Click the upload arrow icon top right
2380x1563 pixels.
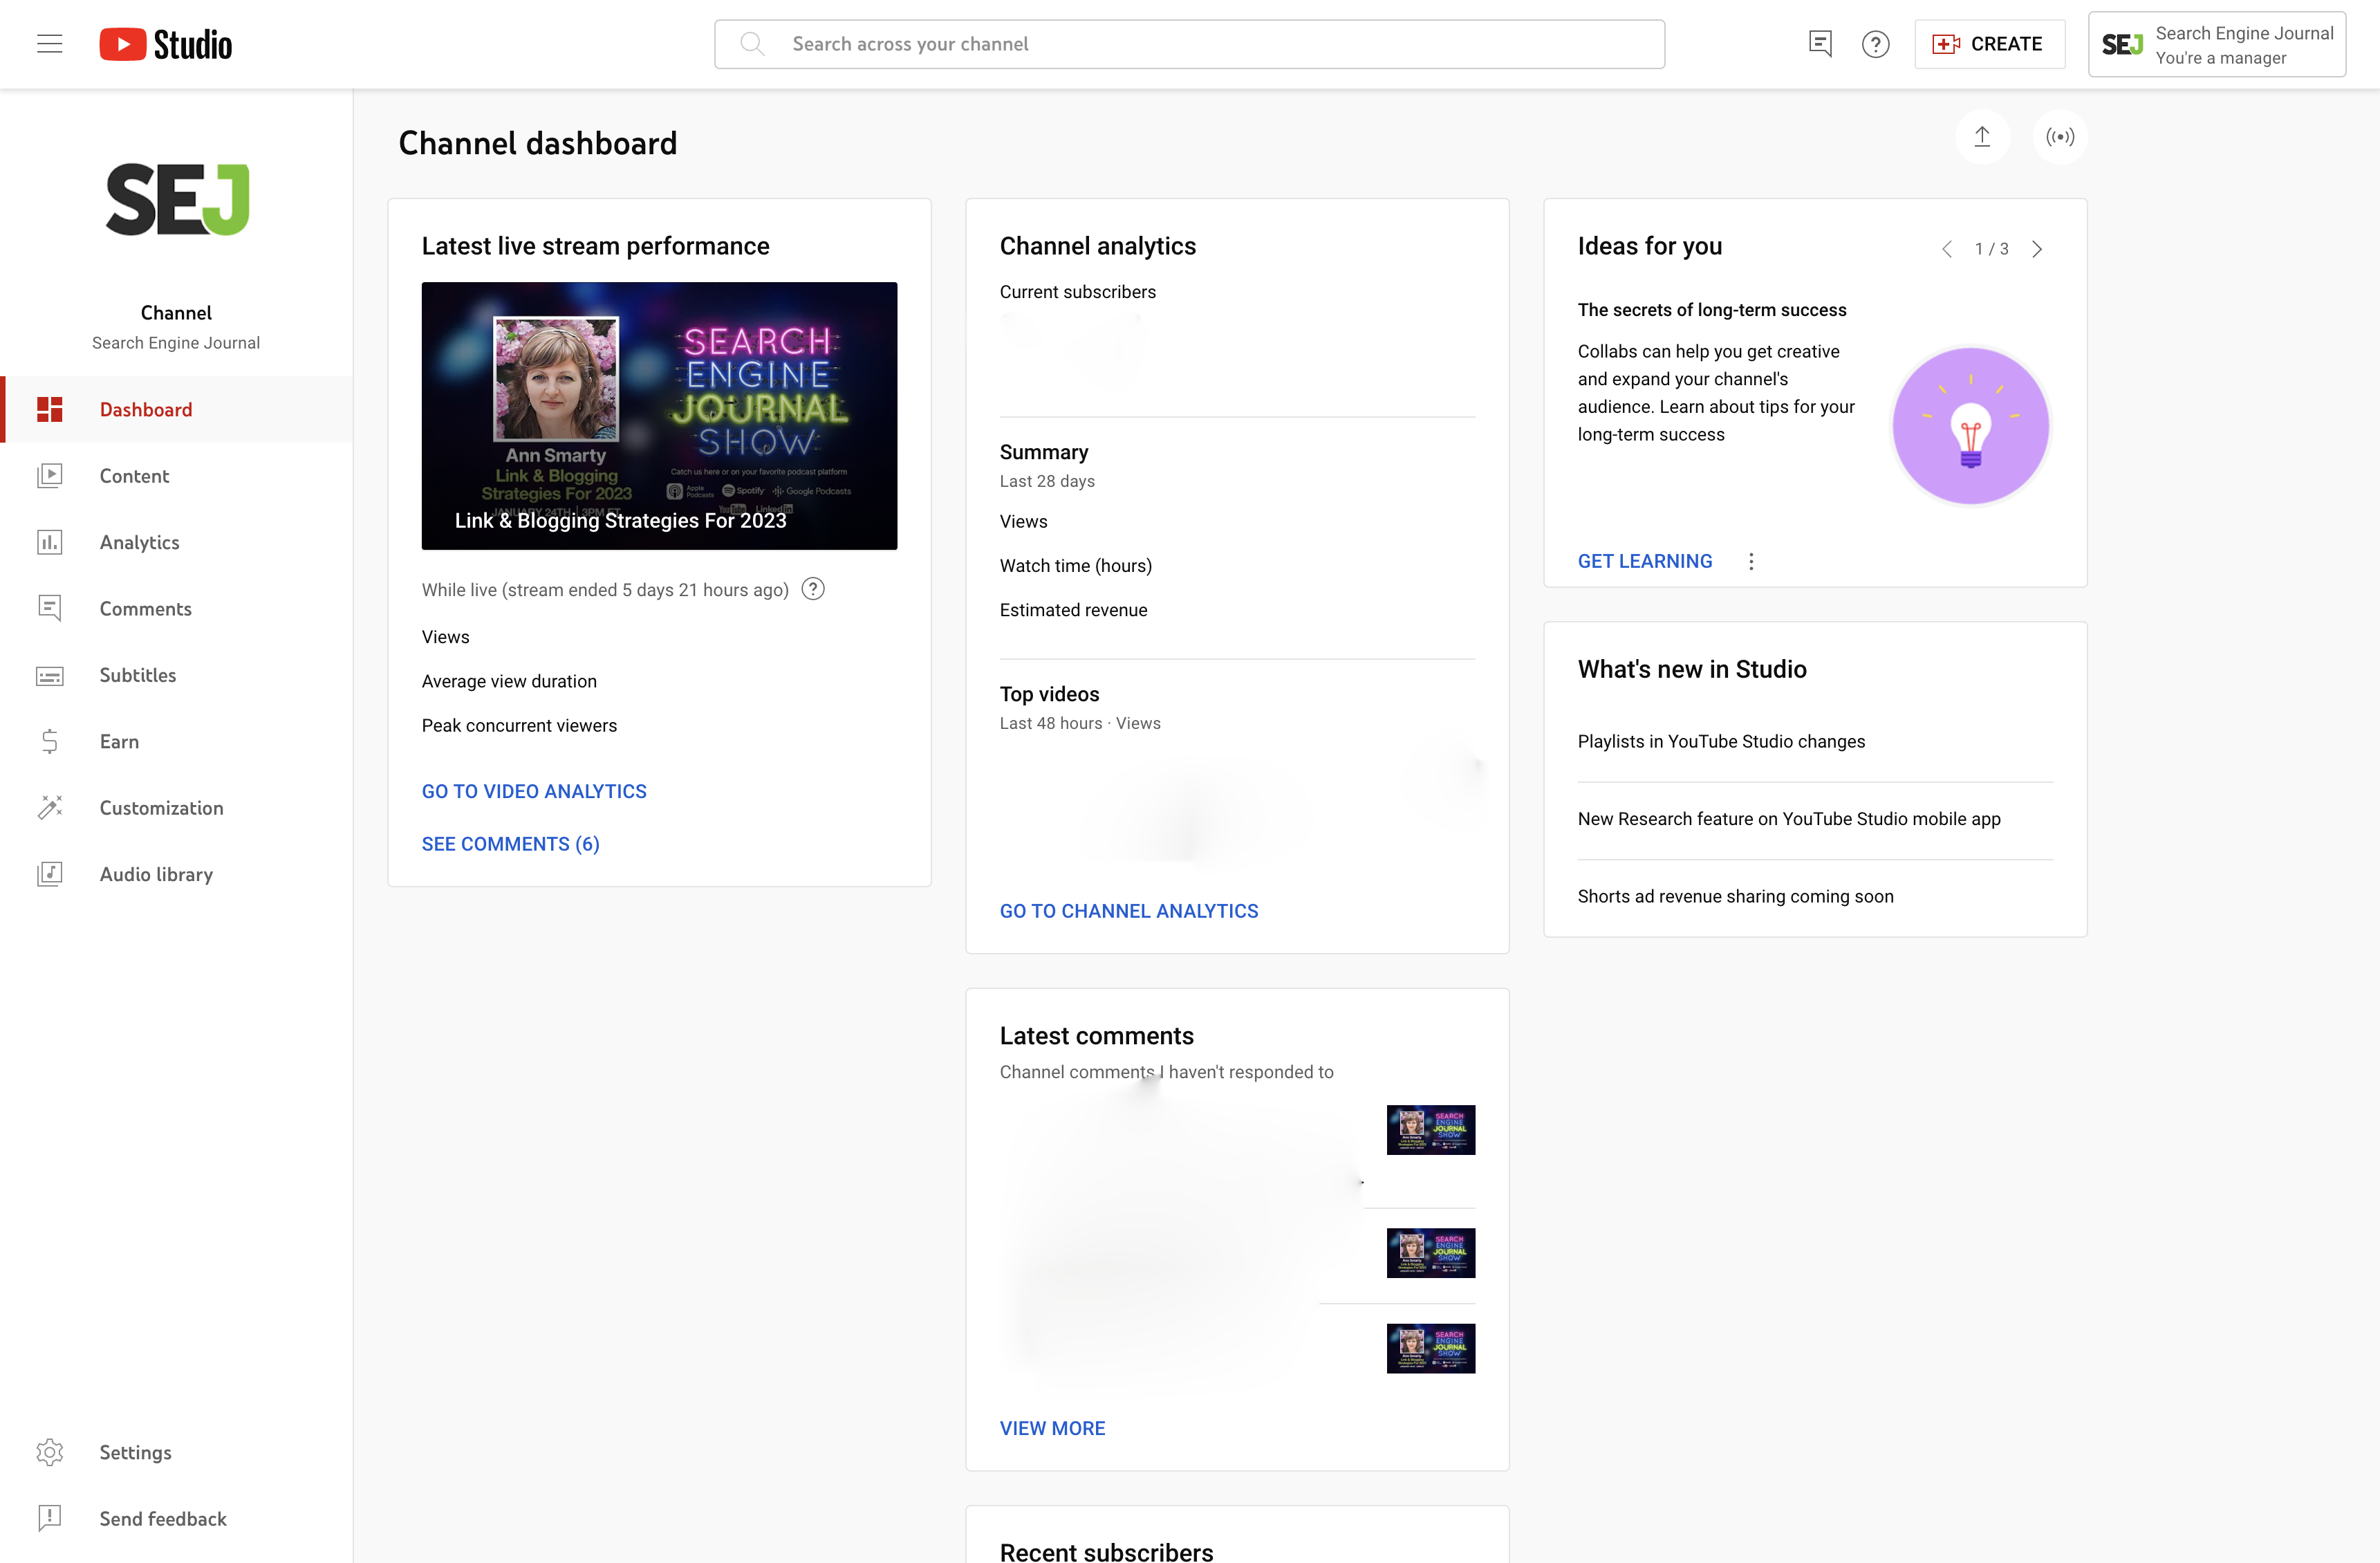click(x=1982, y=136)
